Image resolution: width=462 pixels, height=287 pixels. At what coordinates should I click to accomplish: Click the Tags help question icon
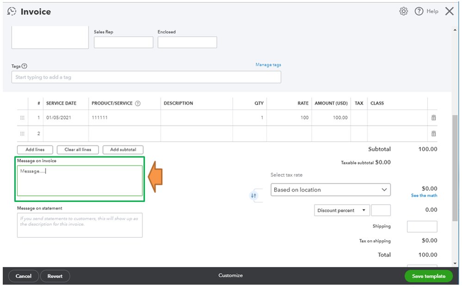coord(25,66)
